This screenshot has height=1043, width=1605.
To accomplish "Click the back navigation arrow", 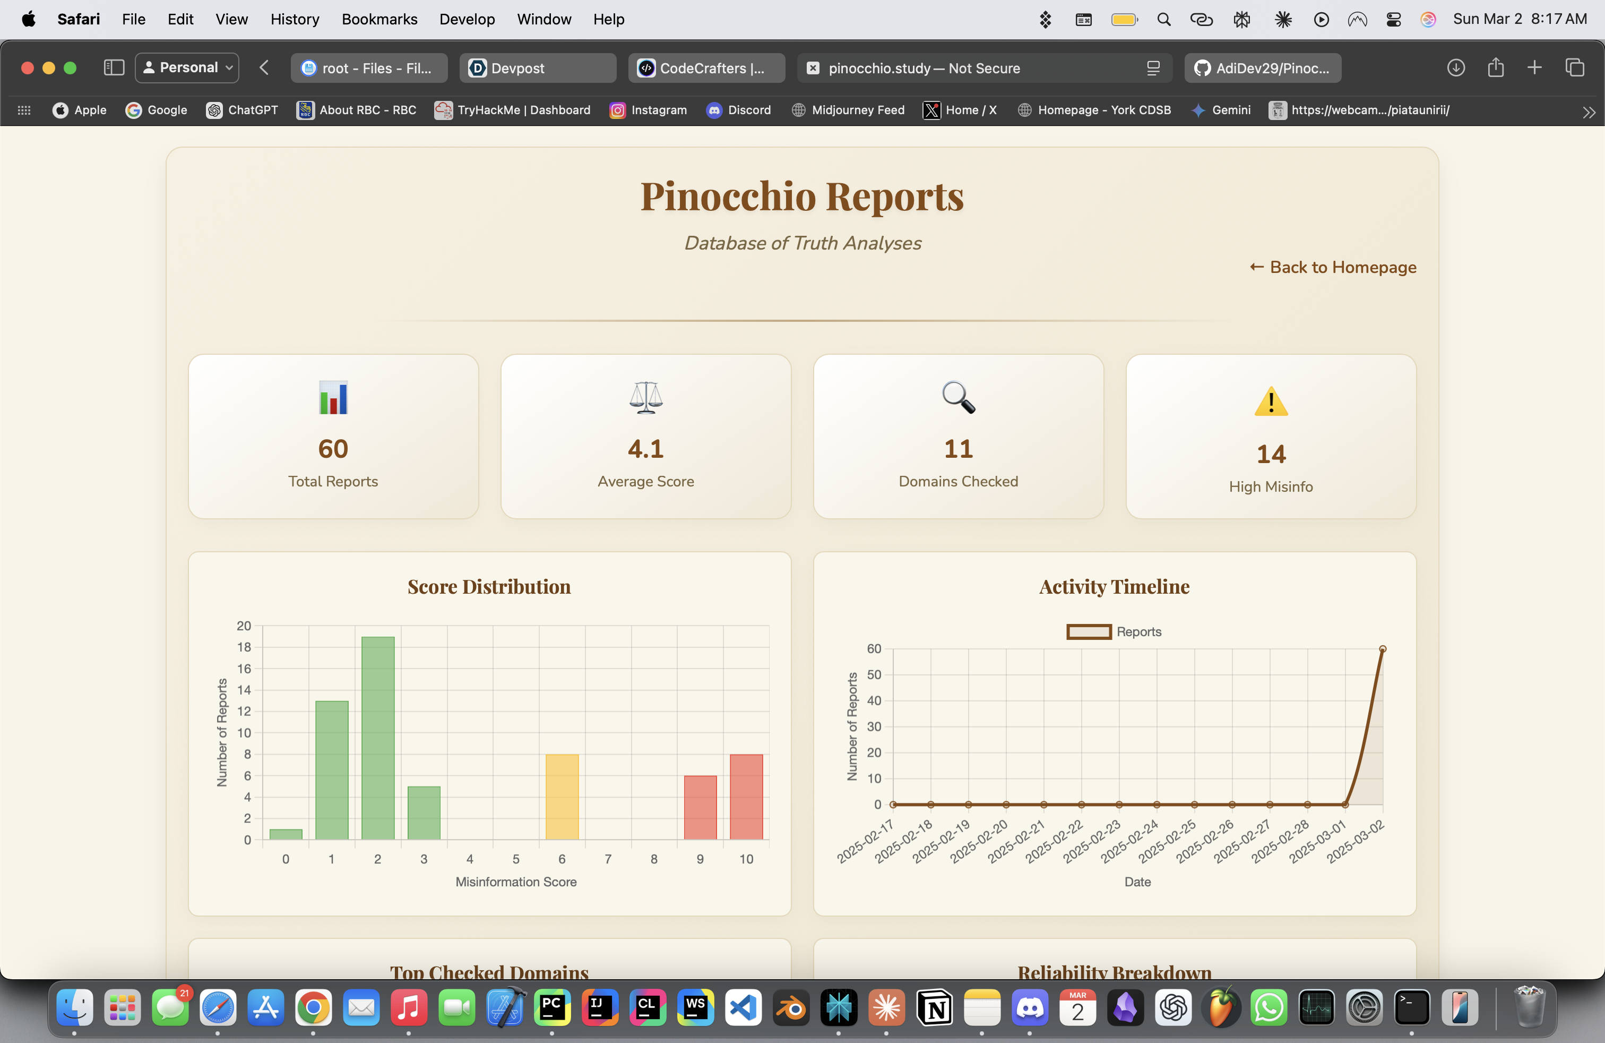I will tap(264, 67).
